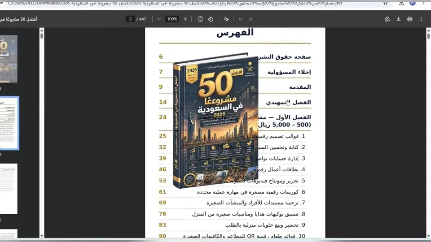Click the الفهرس heading
Image resolution: width=431 pixels, height=242 pixels.
pyautogui.click(x=235, y=32)
